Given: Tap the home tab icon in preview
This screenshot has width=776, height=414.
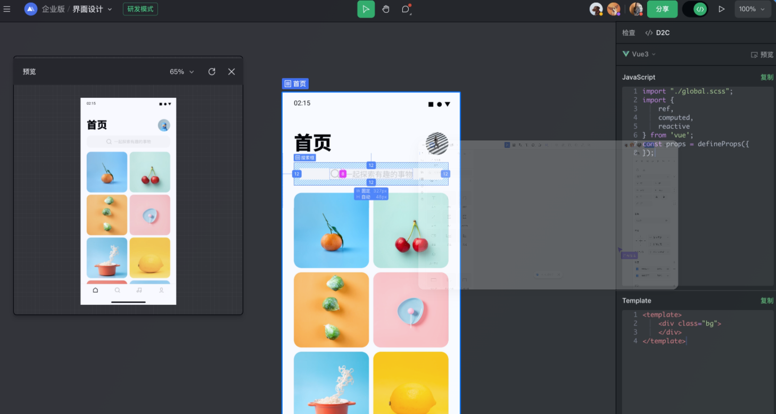Looking at the screenshot, I should point(95,290).
